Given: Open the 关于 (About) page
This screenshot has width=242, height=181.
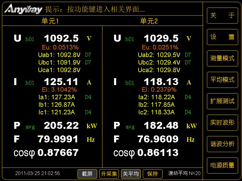Looking at the screenshot, I should 222,15.
